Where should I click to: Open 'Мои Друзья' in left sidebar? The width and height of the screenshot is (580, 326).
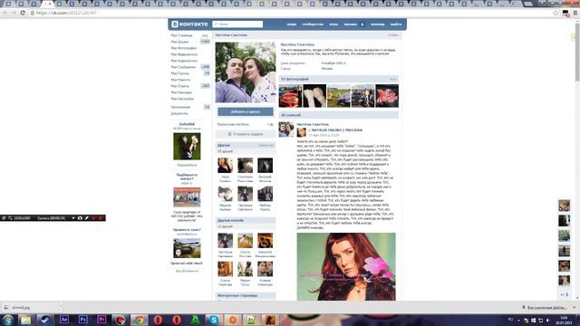point(179,42)
